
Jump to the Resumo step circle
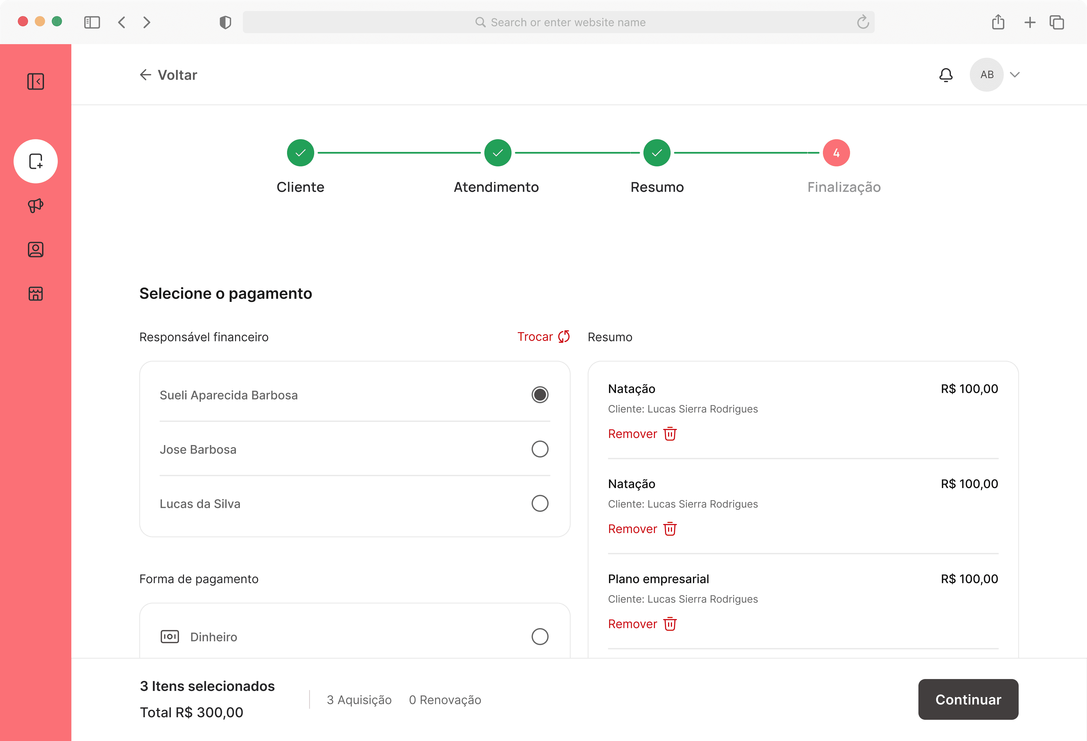(x=657, y=153)
